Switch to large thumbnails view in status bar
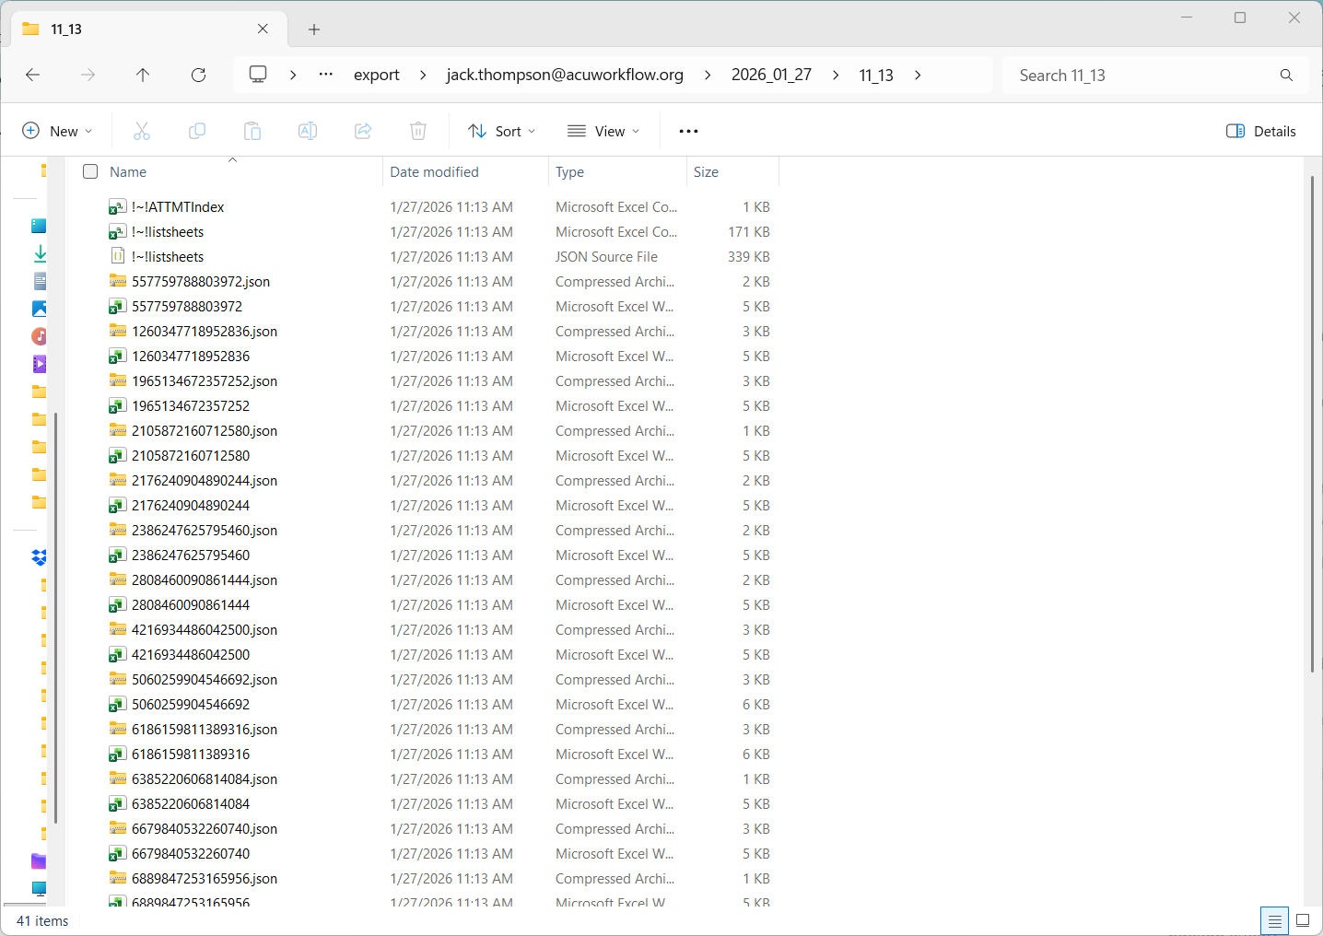The width and height of the screenshot is (1323, 936). (x=1303, y=920)
